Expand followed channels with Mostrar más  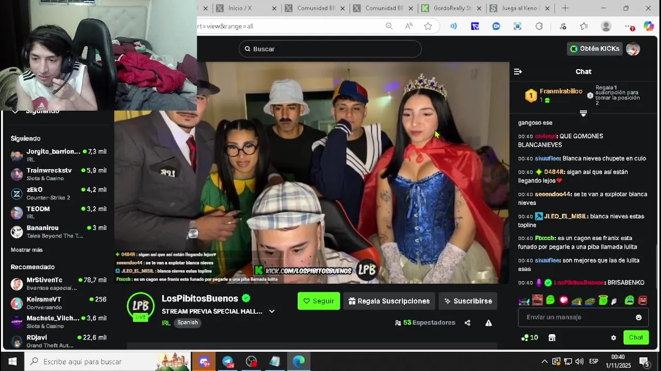click(27, 250)
